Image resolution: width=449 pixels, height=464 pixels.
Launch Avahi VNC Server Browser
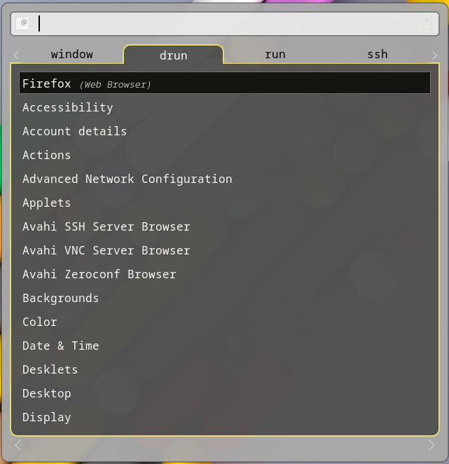pos(106,250)
